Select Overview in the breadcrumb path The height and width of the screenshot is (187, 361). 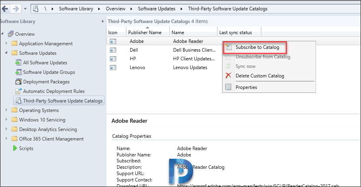(x=115, y=9)
